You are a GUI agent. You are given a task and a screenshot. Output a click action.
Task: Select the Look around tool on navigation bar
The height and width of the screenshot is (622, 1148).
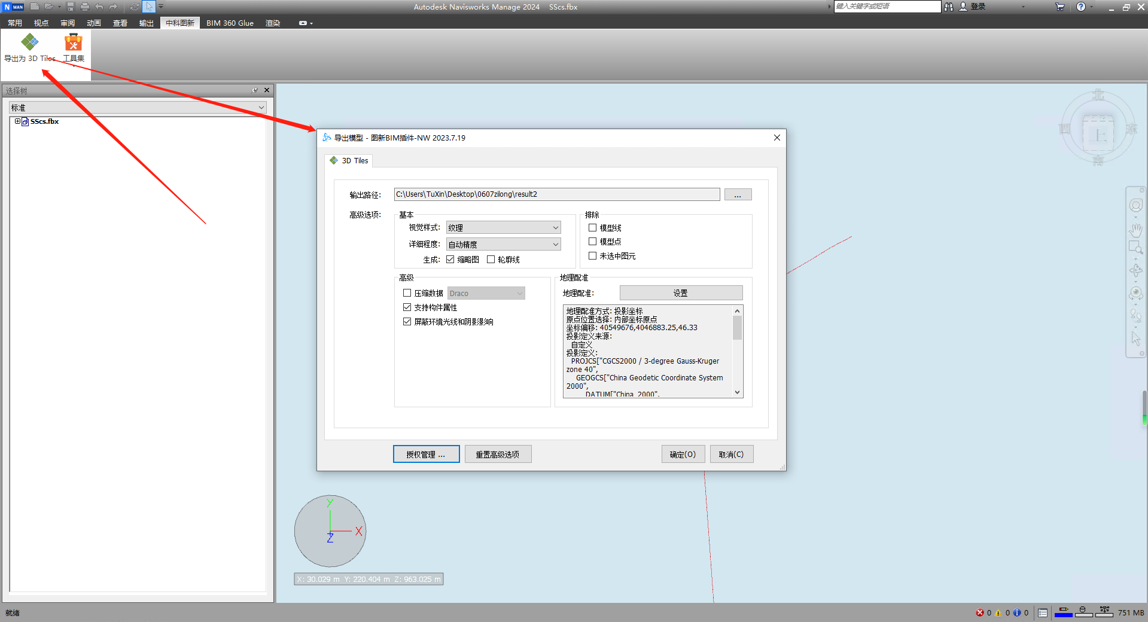click(x=1135, y=294)
